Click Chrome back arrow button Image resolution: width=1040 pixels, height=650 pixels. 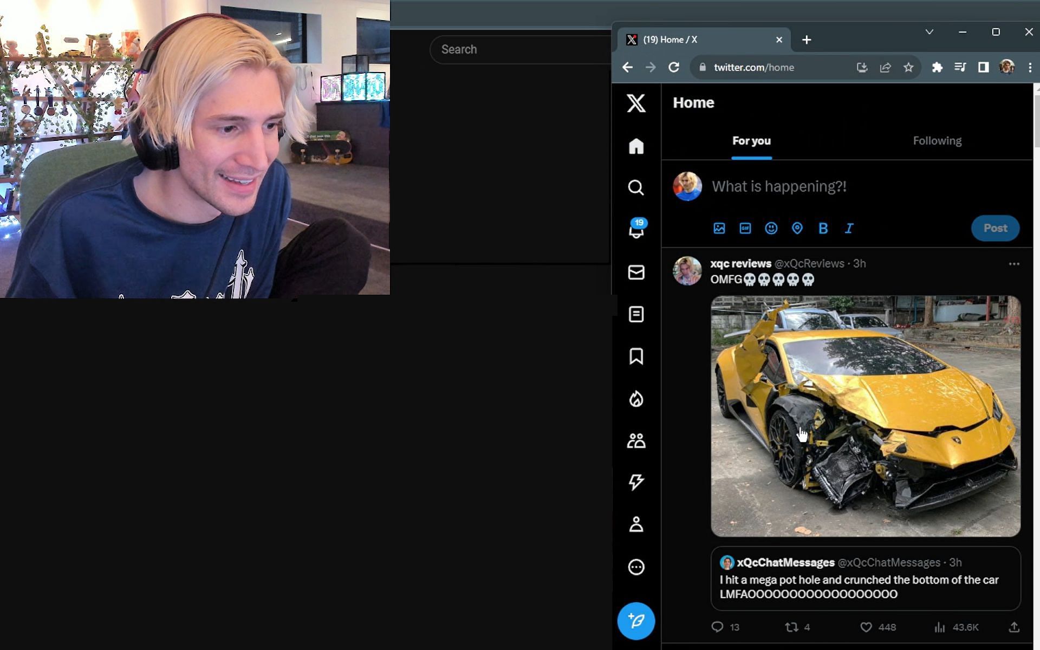(x=627, y=67)
